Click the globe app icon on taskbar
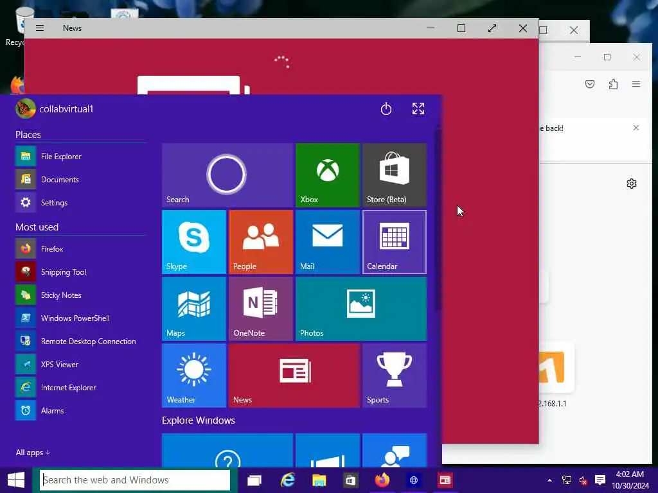Viewport: 658px width, 493px height. point(413,480)
